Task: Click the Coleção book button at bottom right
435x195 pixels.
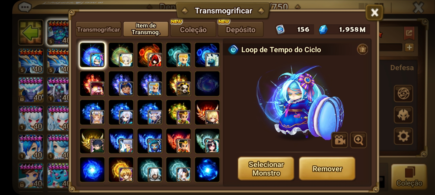Action: click(x=409, y=177)
